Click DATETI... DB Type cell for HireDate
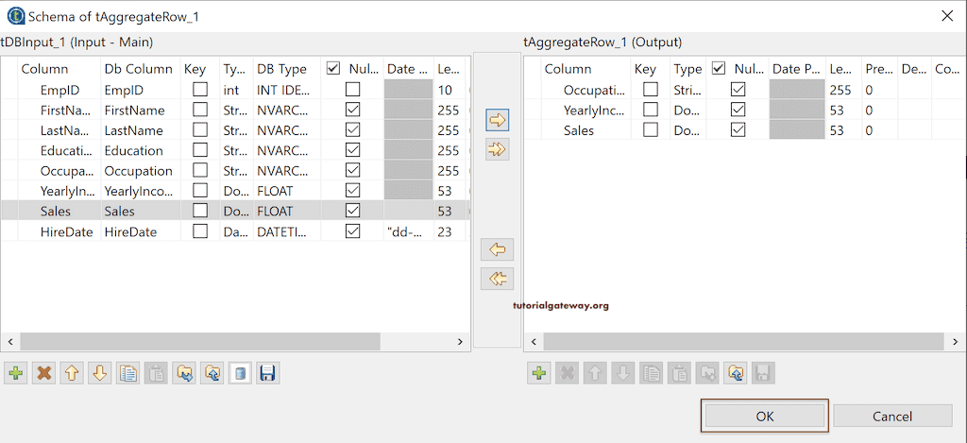 [x=287, y=232]
